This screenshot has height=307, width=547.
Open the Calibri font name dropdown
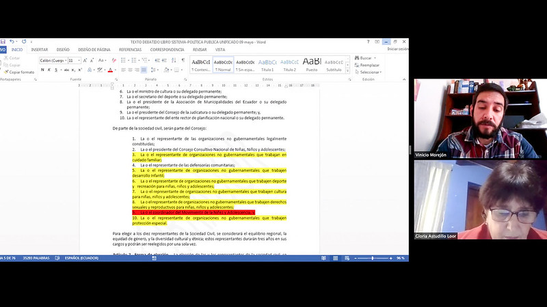pyautogui.click(x=66, y=61)
